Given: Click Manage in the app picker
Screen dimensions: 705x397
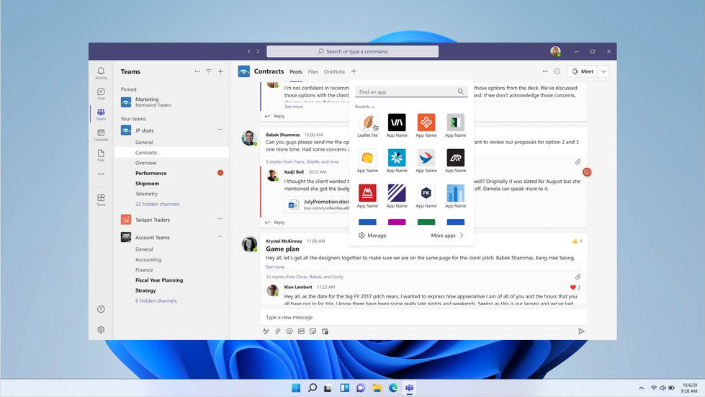Looking at the screenshot, I should point(372,236).
